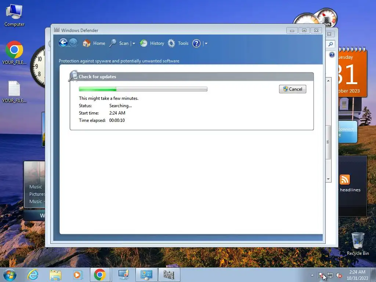Launch Windows Media Player from taskbar

(77, 275)
